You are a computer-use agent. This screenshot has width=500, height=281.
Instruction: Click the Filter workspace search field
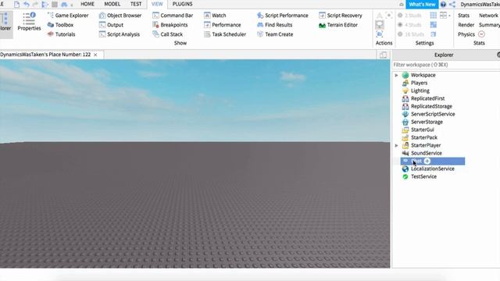pos(446,65)
